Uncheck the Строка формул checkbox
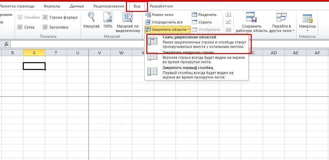 click(45, 17)
